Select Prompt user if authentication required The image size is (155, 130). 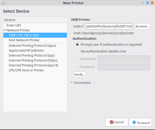77,45
